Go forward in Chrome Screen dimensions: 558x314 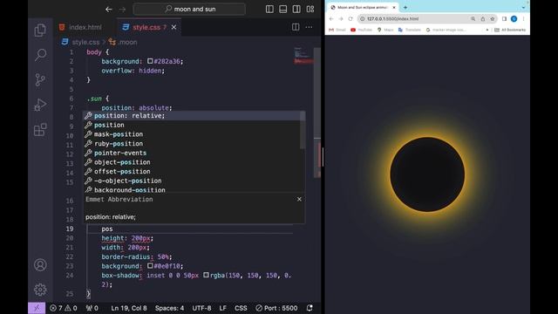pos(341,19)
